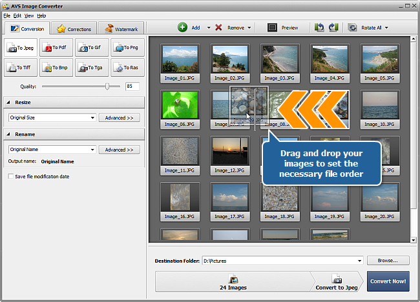Click the Convert Now! button
This screenshot has width=420, height=302.
388,281
